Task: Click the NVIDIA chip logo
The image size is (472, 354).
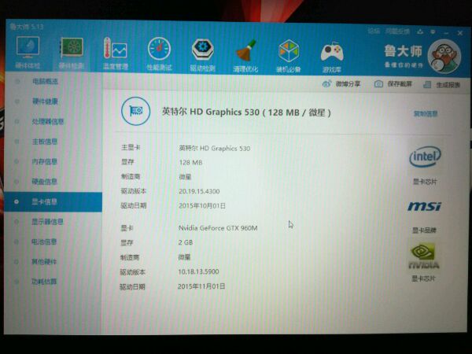Action: (424, 256)
